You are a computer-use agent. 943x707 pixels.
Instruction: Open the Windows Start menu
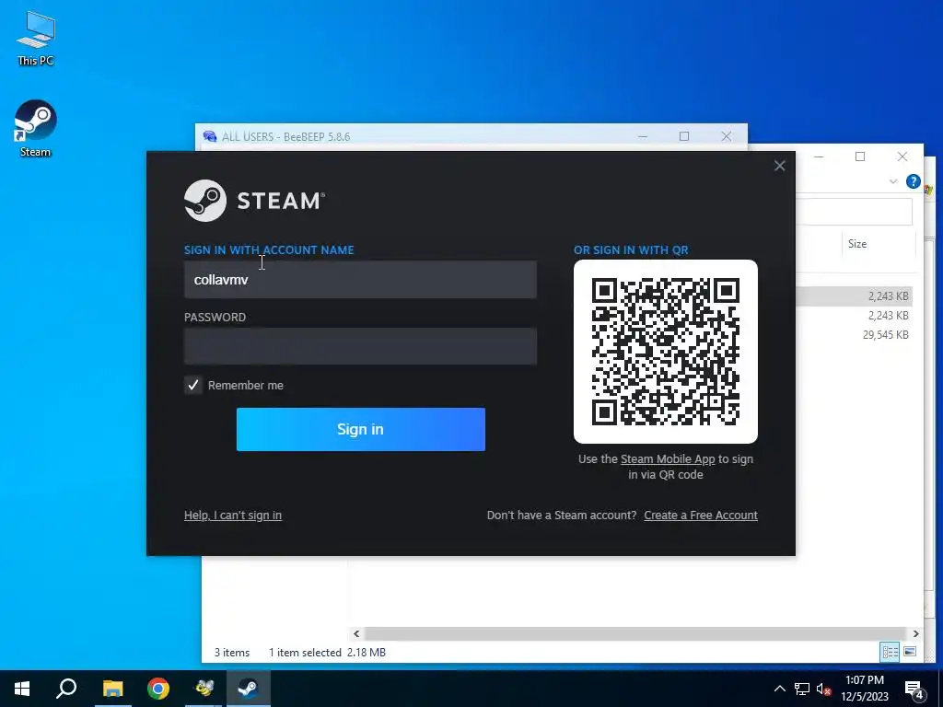(22, 689)
